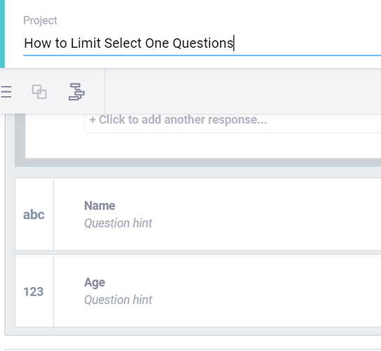Click the Project field label
381x351 pixels.
pos(40,20)
